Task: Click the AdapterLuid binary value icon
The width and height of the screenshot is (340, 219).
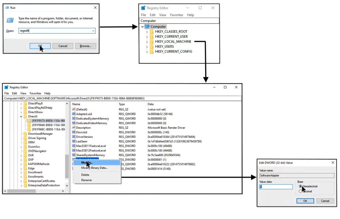Action: pos(74,114)
